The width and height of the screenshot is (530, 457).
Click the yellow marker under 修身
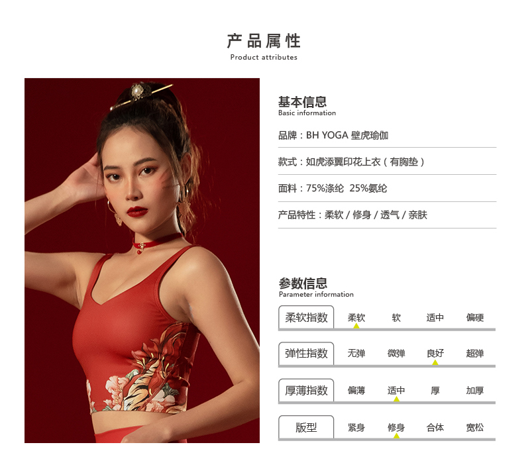396,436
